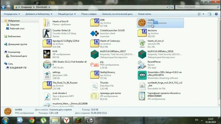Screen dimensions: 221x124
Task: Select the CristalixLauncher icon
Action: tap(95, 33)
